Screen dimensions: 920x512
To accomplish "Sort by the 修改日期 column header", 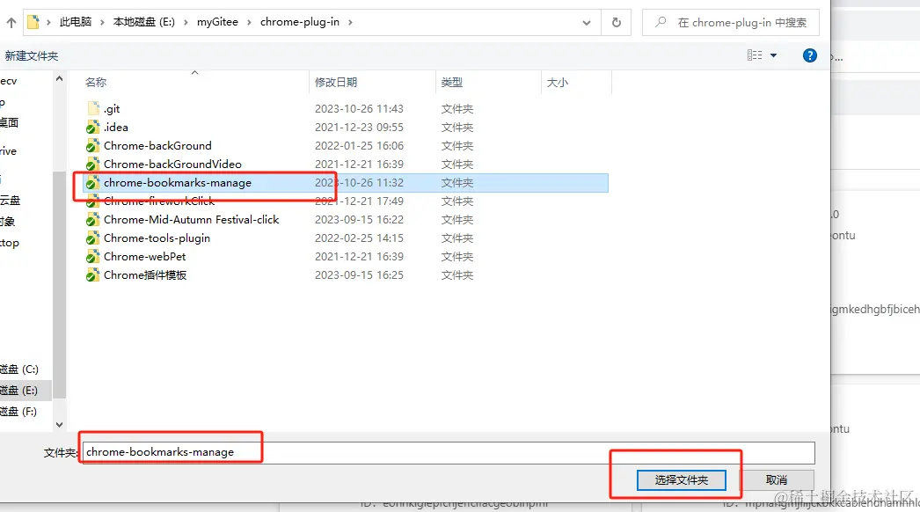I will click(336, 82).
